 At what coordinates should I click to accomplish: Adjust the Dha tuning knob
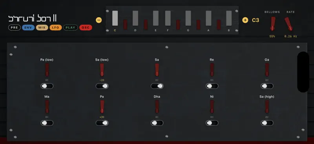tap(157, 107)
